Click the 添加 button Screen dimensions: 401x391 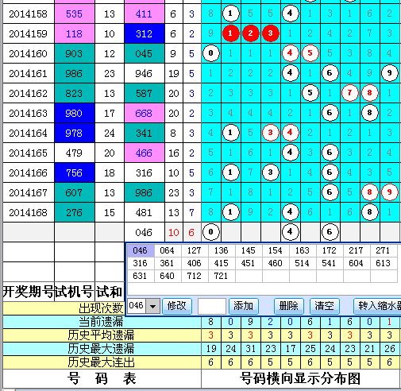243,306
